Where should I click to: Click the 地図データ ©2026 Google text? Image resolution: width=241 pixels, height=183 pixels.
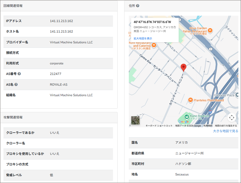pos(188,126)
